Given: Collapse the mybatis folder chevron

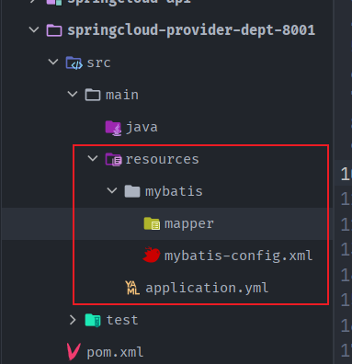Looking at the screenshot, I should point(112,190).
